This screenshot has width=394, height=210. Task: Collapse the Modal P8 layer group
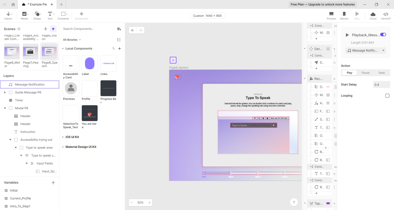pos(5,108)
